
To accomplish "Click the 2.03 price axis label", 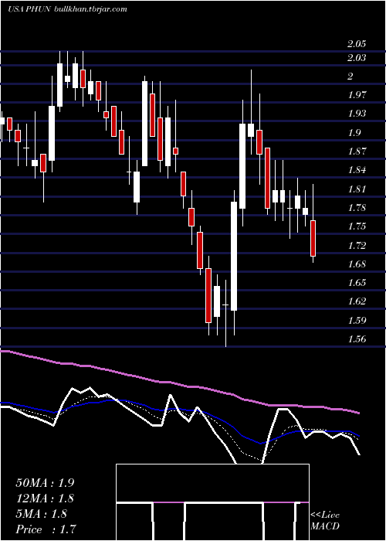I will click(357, 58).
